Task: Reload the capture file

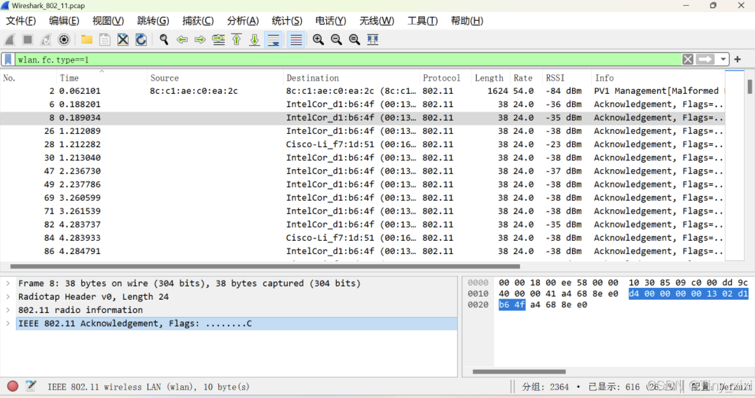Action: tap(141, 39)
